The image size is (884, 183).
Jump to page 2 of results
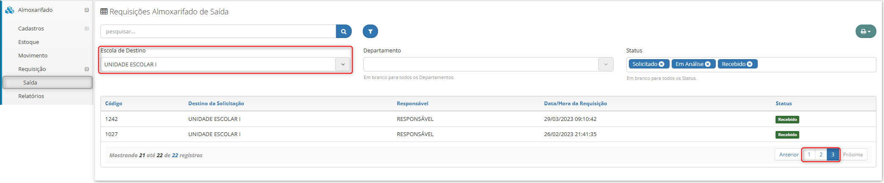pos(821,155)
